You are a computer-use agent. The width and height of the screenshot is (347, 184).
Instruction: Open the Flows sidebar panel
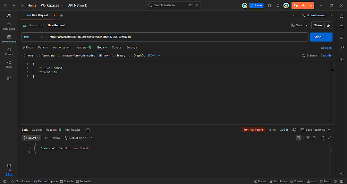click(x=9, y=64)
